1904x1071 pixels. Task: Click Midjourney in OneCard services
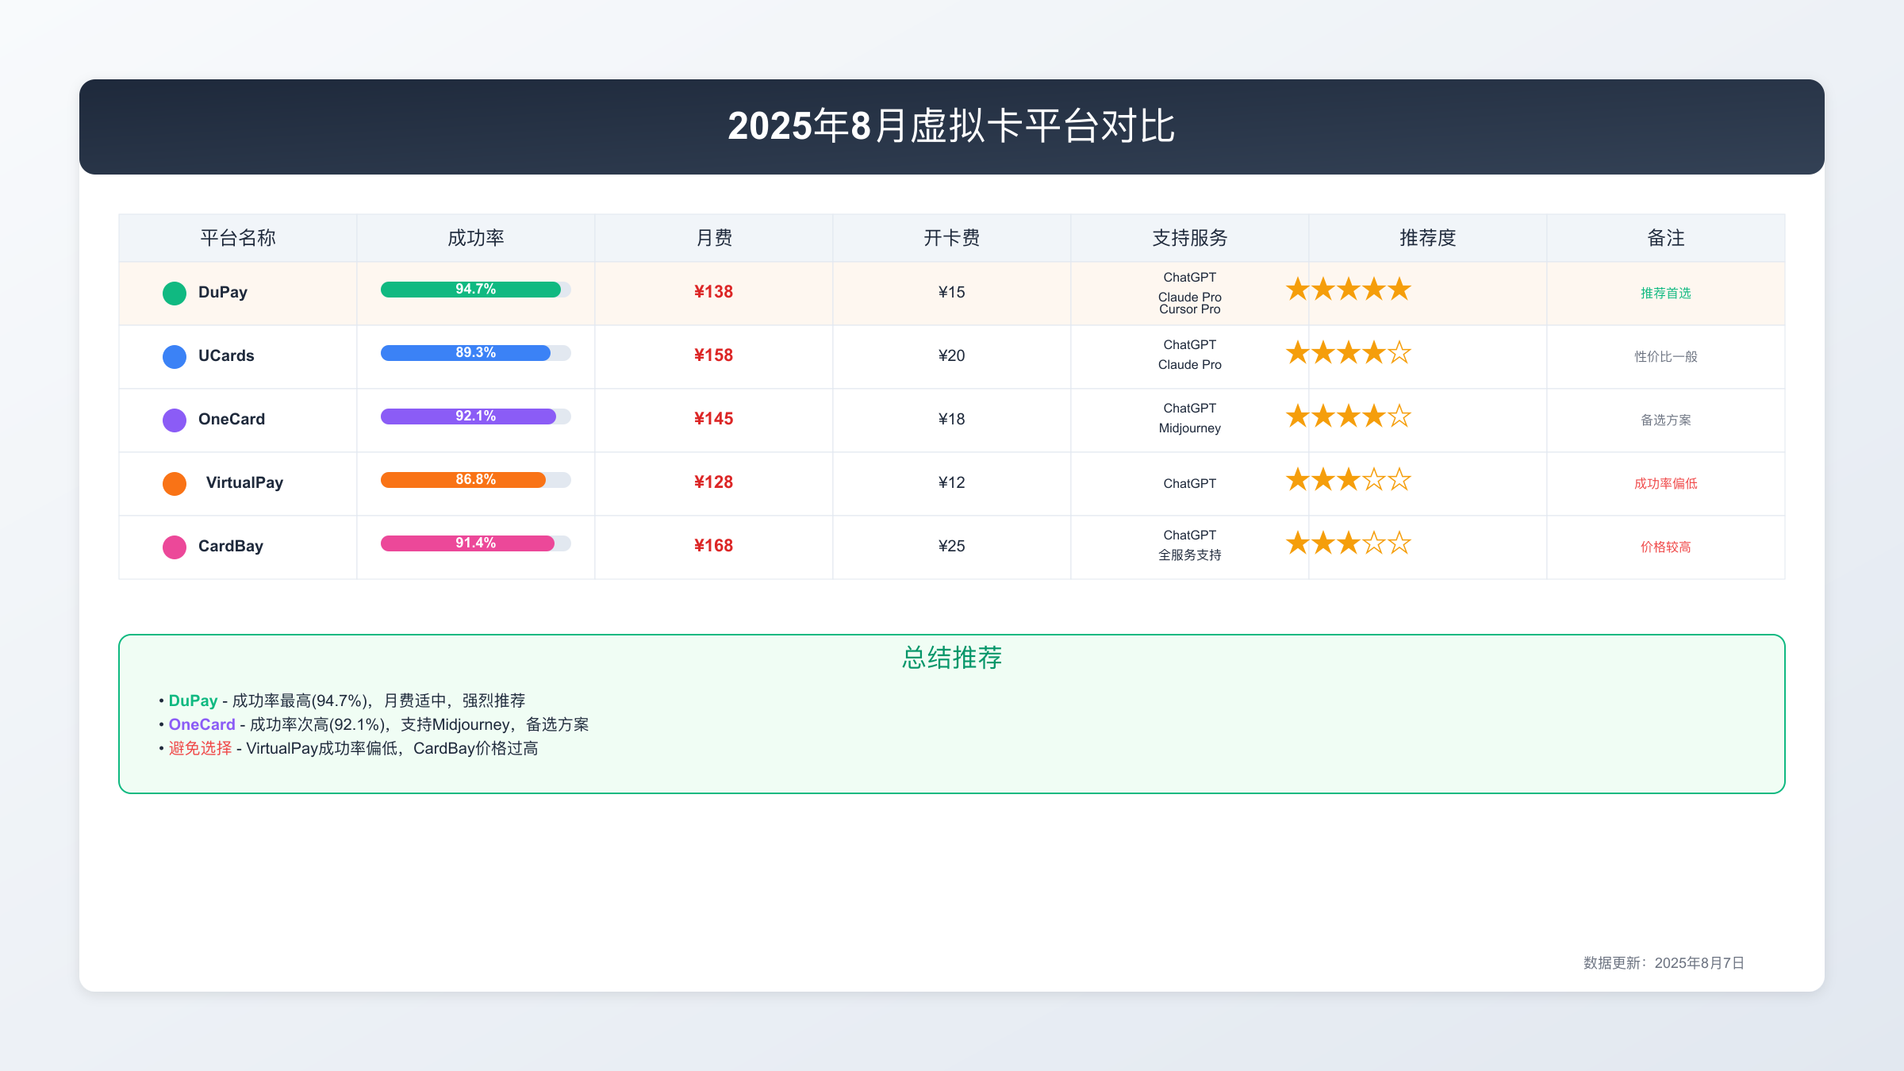(1189, 428)
